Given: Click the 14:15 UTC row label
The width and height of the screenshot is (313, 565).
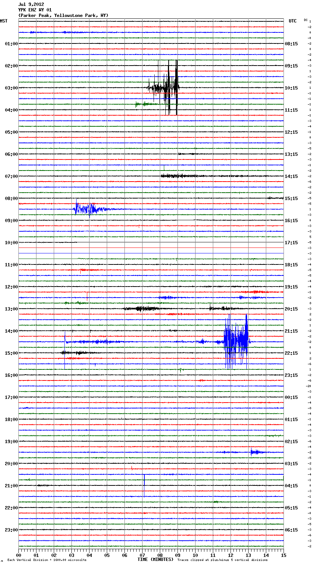Looking at the screenshot, I should [x=291, y=176].
